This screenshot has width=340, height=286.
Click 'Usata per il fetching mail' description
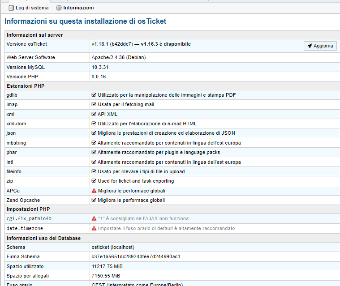pos(126,104)
